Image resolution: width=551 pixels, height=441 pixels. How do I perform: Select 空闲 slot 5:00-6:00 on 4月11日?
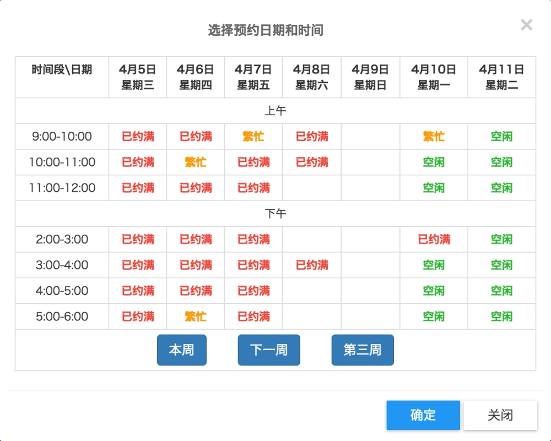click(x=501, y=316)
